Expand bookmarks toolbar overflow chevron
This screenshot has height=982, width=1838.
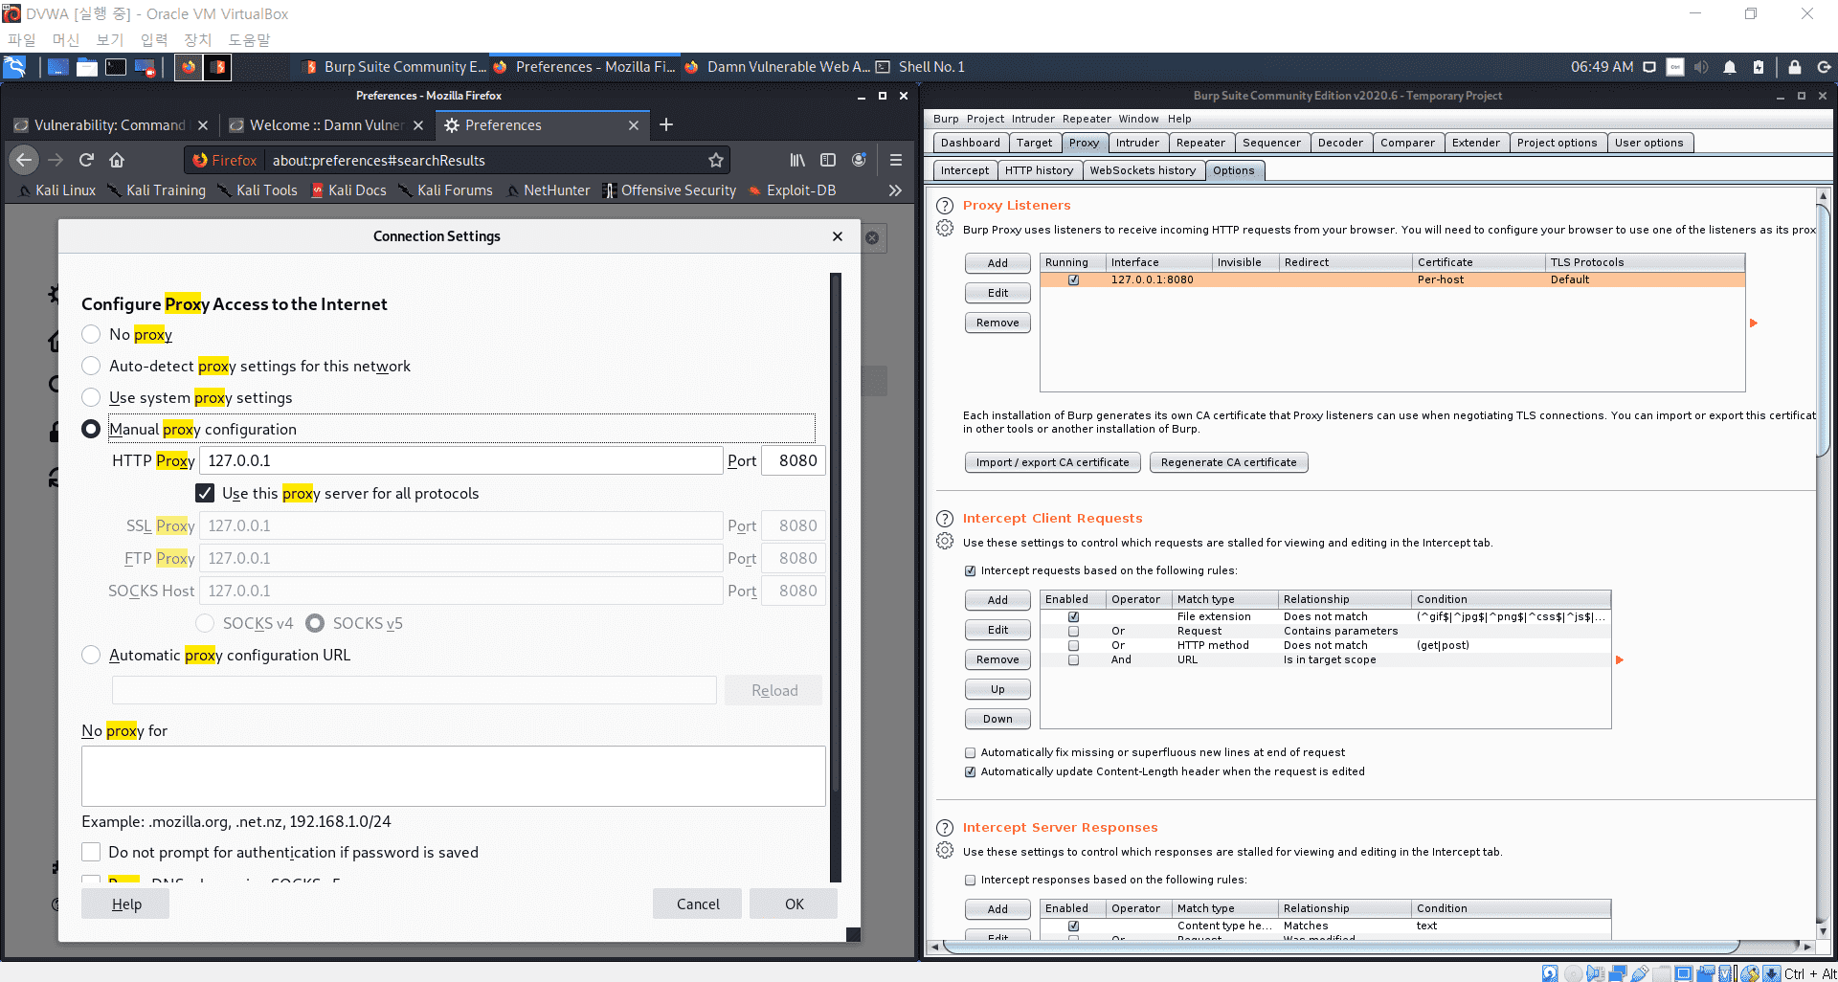pyautogui.click(x=895, y=190)
